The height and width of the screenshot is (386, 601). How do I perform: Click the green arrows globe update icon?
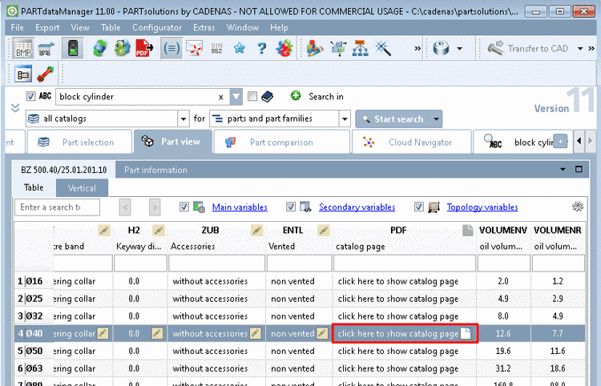click(99, 49)
